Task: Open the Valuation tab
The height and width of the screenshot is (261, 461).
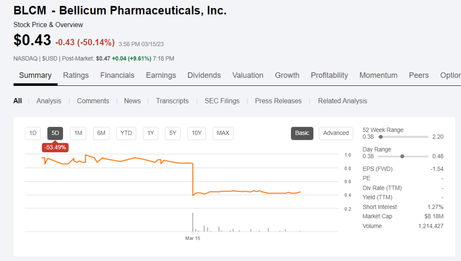Action: click(x=248, y=75)
